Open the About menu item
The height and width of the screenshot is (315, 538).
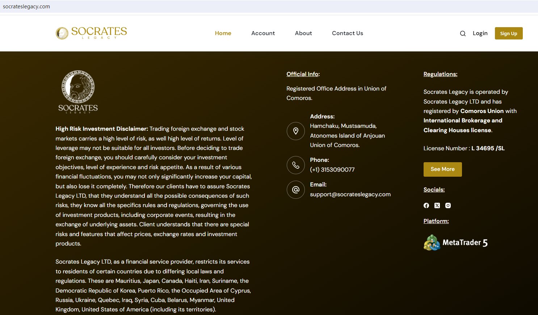[303, 33]
